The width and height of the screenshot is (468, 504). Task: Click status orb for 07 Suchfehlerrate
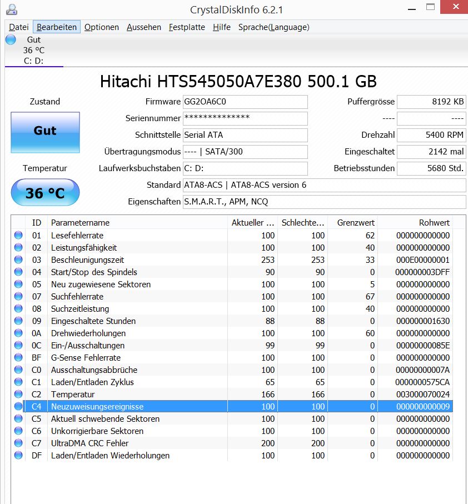click(x=18, y=296)
